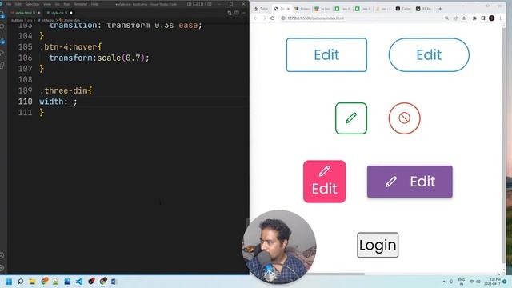Close the active Chrome tab
Image resolution: width=512 pixels, height=288 pixels.
point(288,9)
